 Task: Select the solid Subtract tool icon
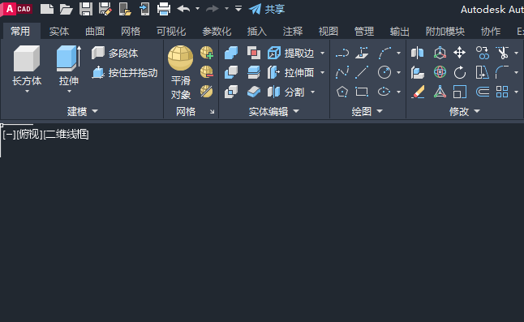[231, 72]
